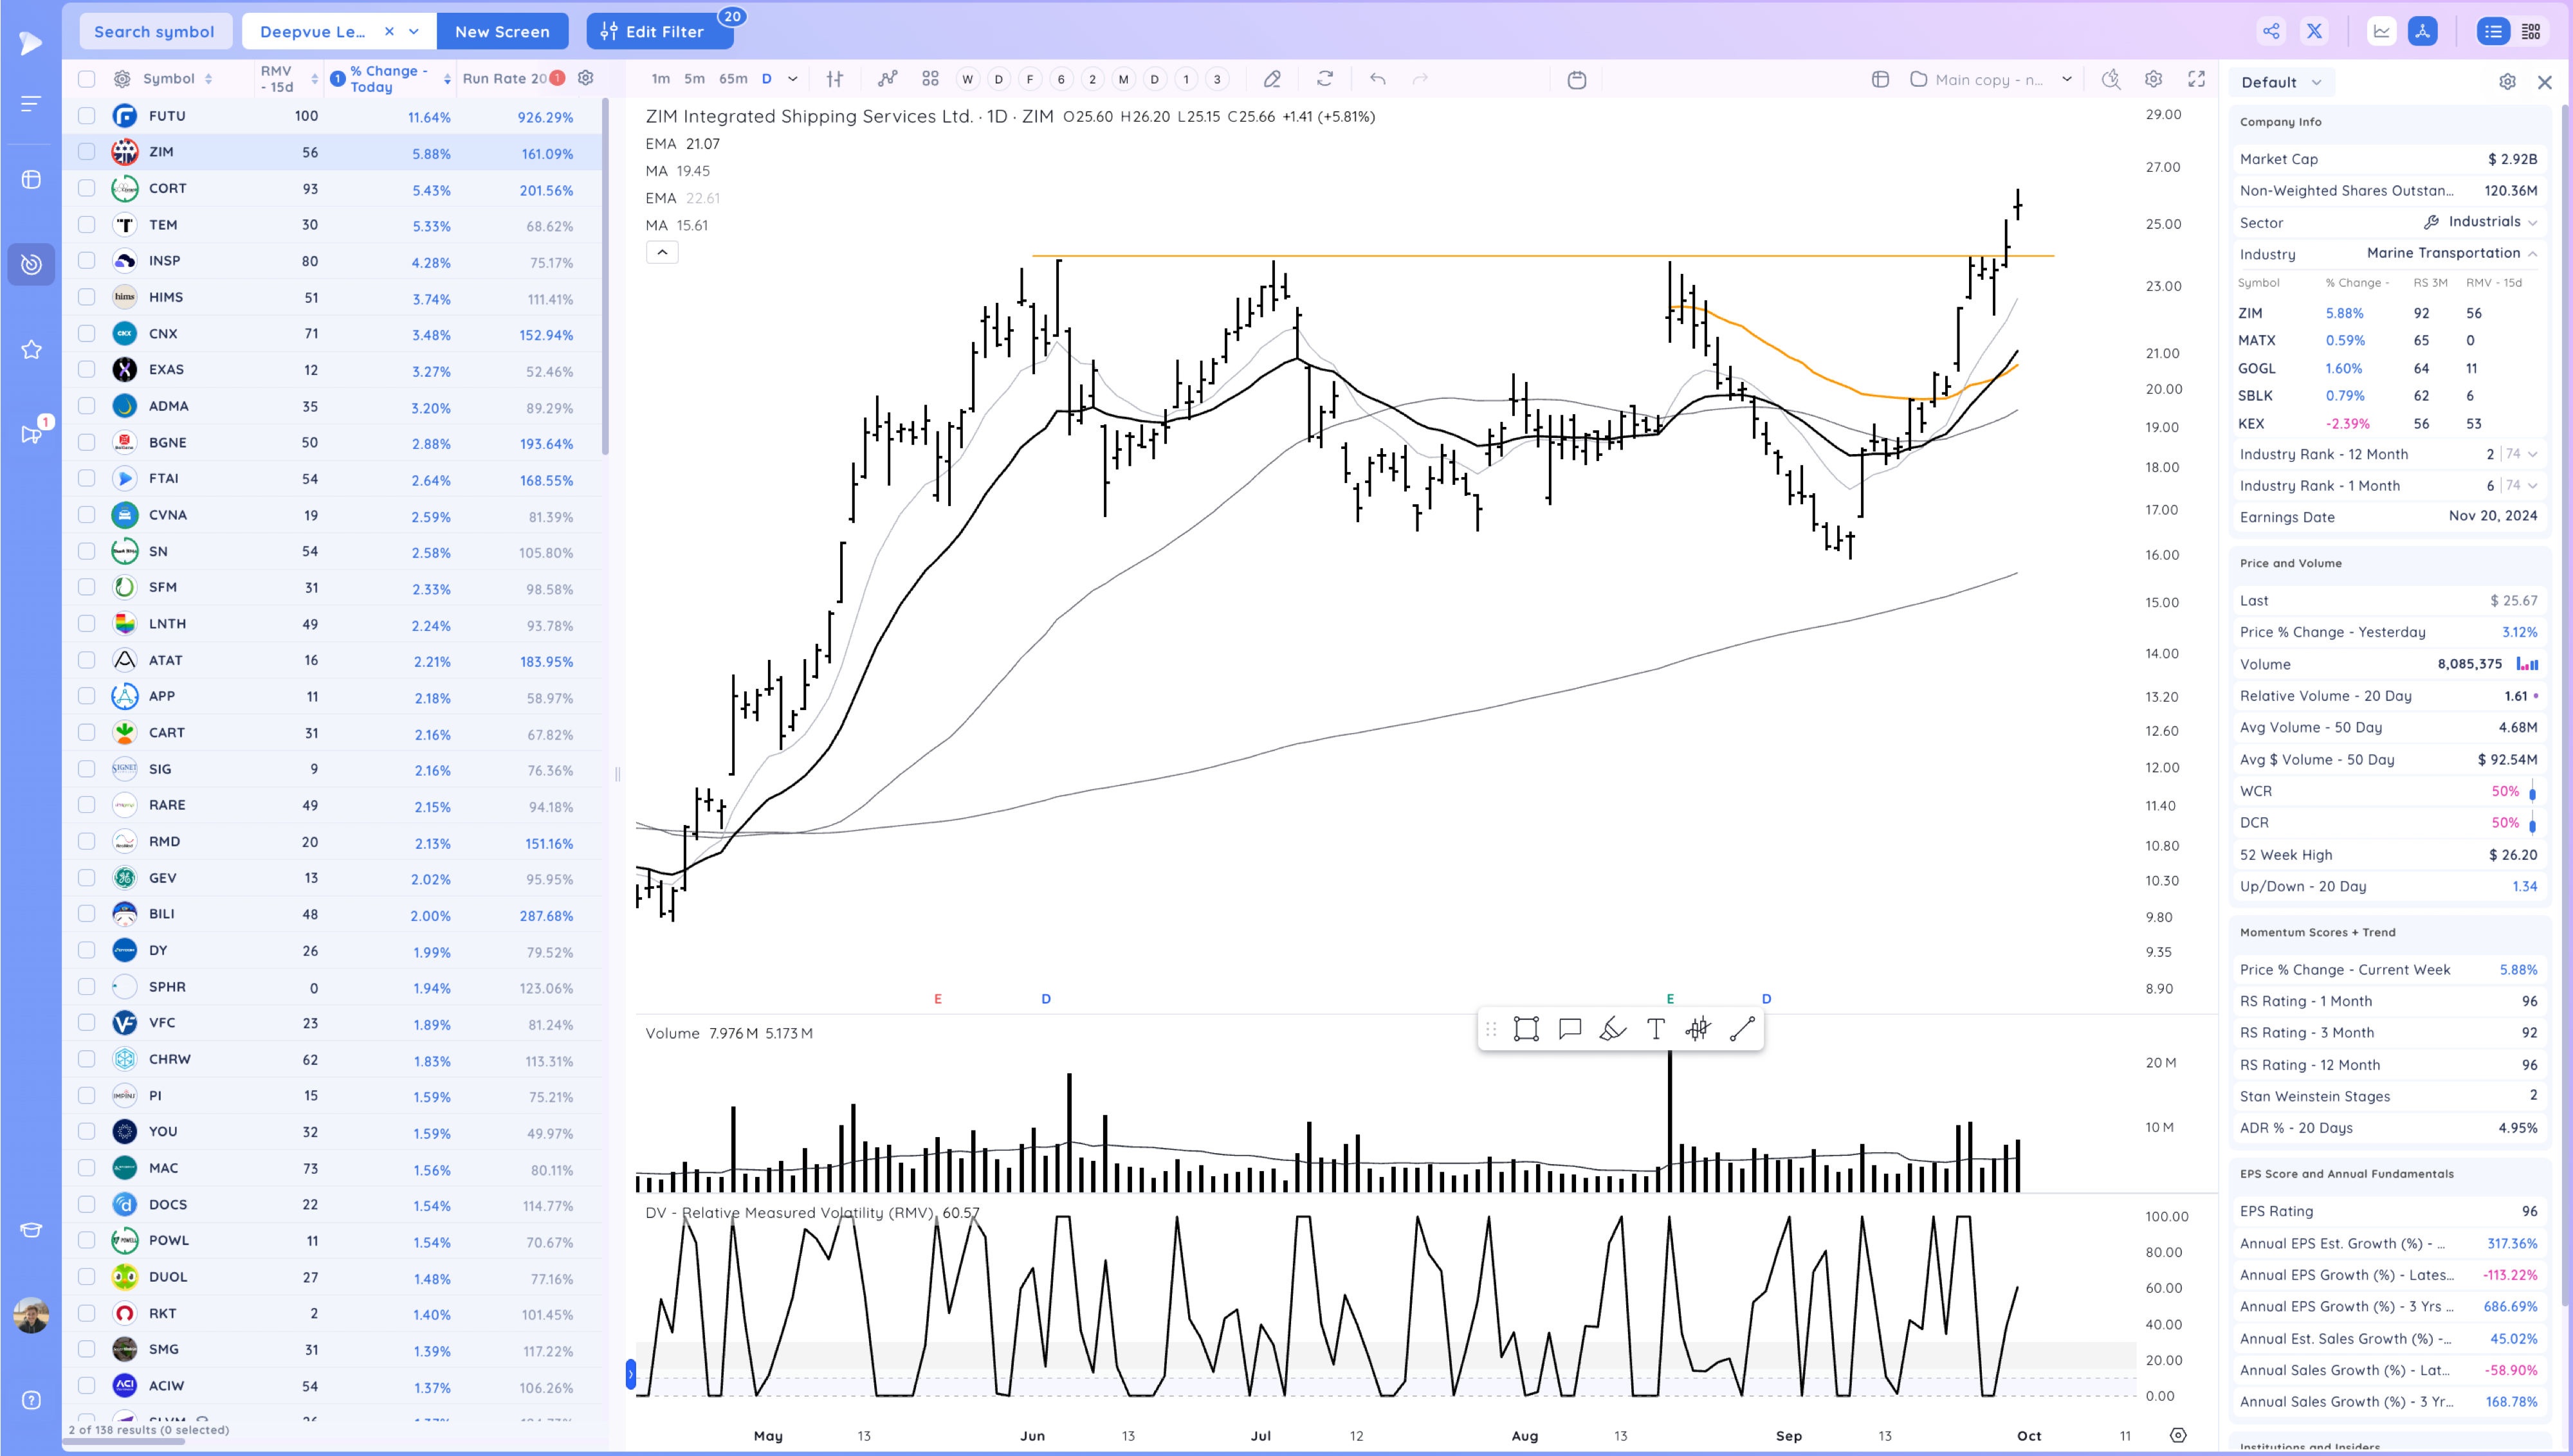Select the F interval circle button
Viewport: 2573px width, 1456px height.
tap(1030, 79)
